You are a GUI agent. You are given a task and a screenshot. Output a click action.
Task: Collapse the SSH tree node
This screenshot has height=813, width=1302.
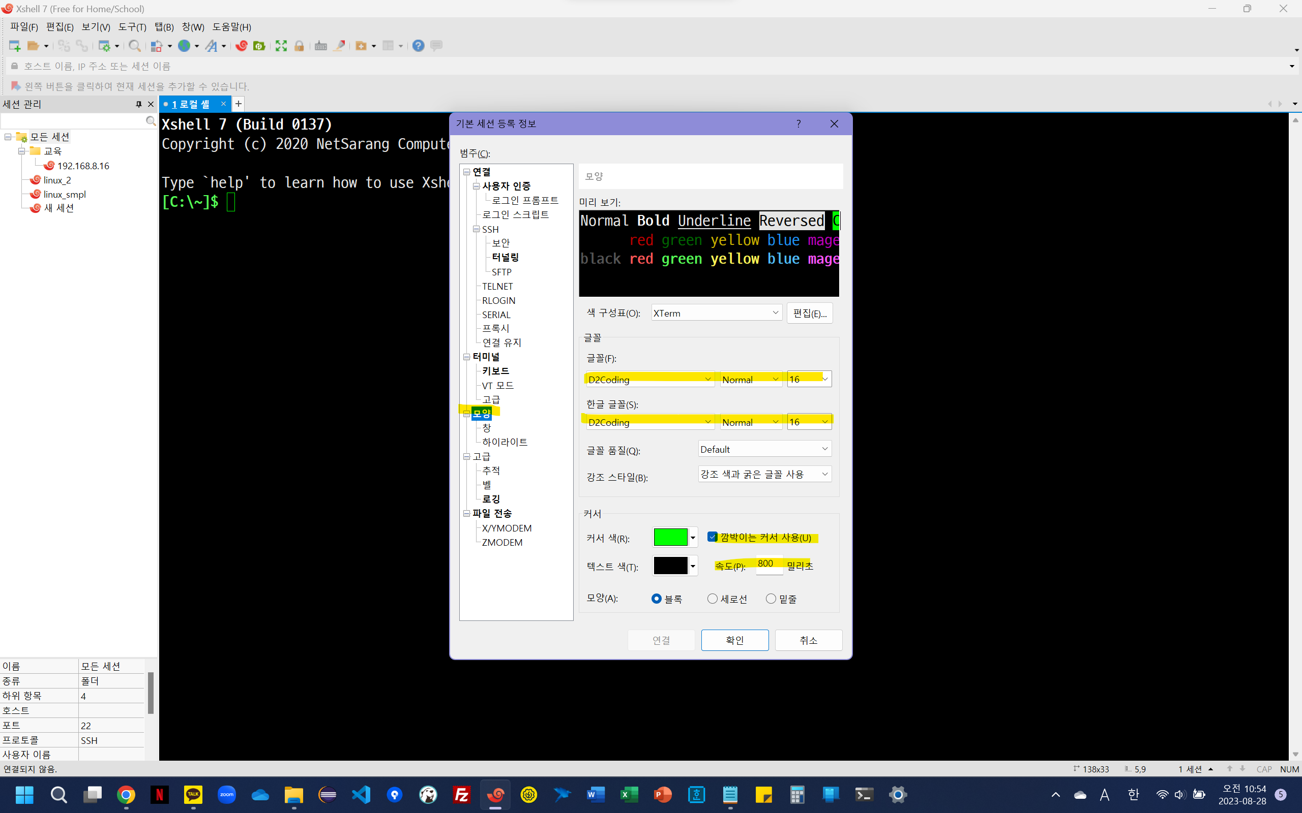pyautogui.click(x=476, y=229)
